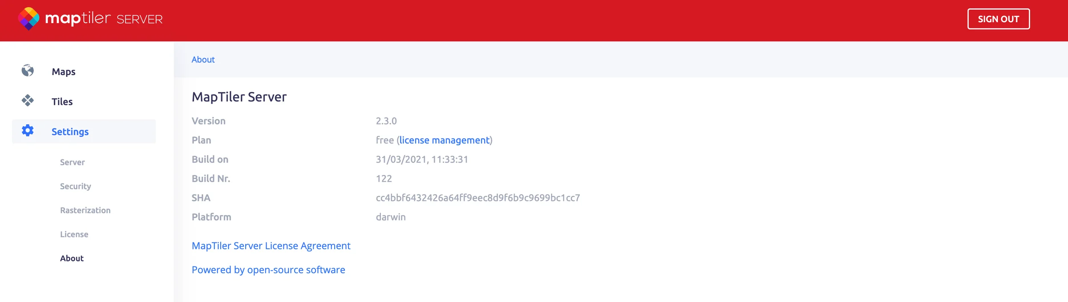Image resolution: width=1068 pixels, height=302 pixels.
Task: Click the MapTiler Server heading
Action: coord(239,97)
